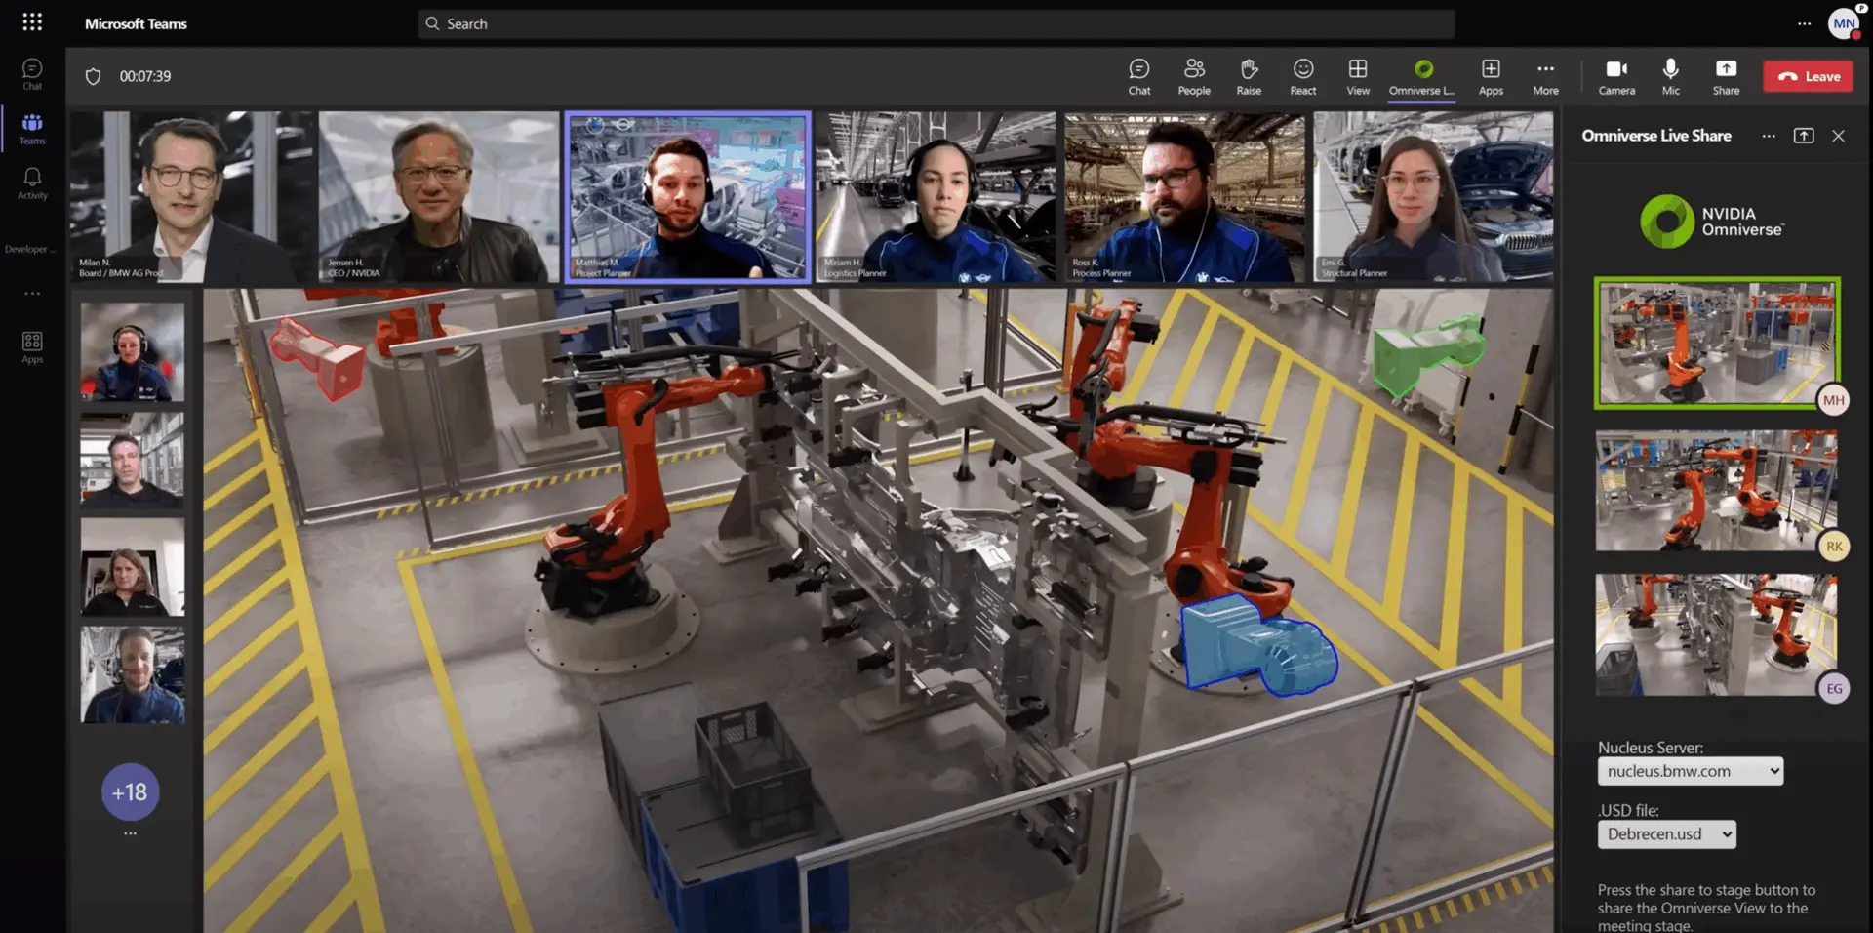Open More meeting options
1873x933 pixels.
[x=1544, y=76]
